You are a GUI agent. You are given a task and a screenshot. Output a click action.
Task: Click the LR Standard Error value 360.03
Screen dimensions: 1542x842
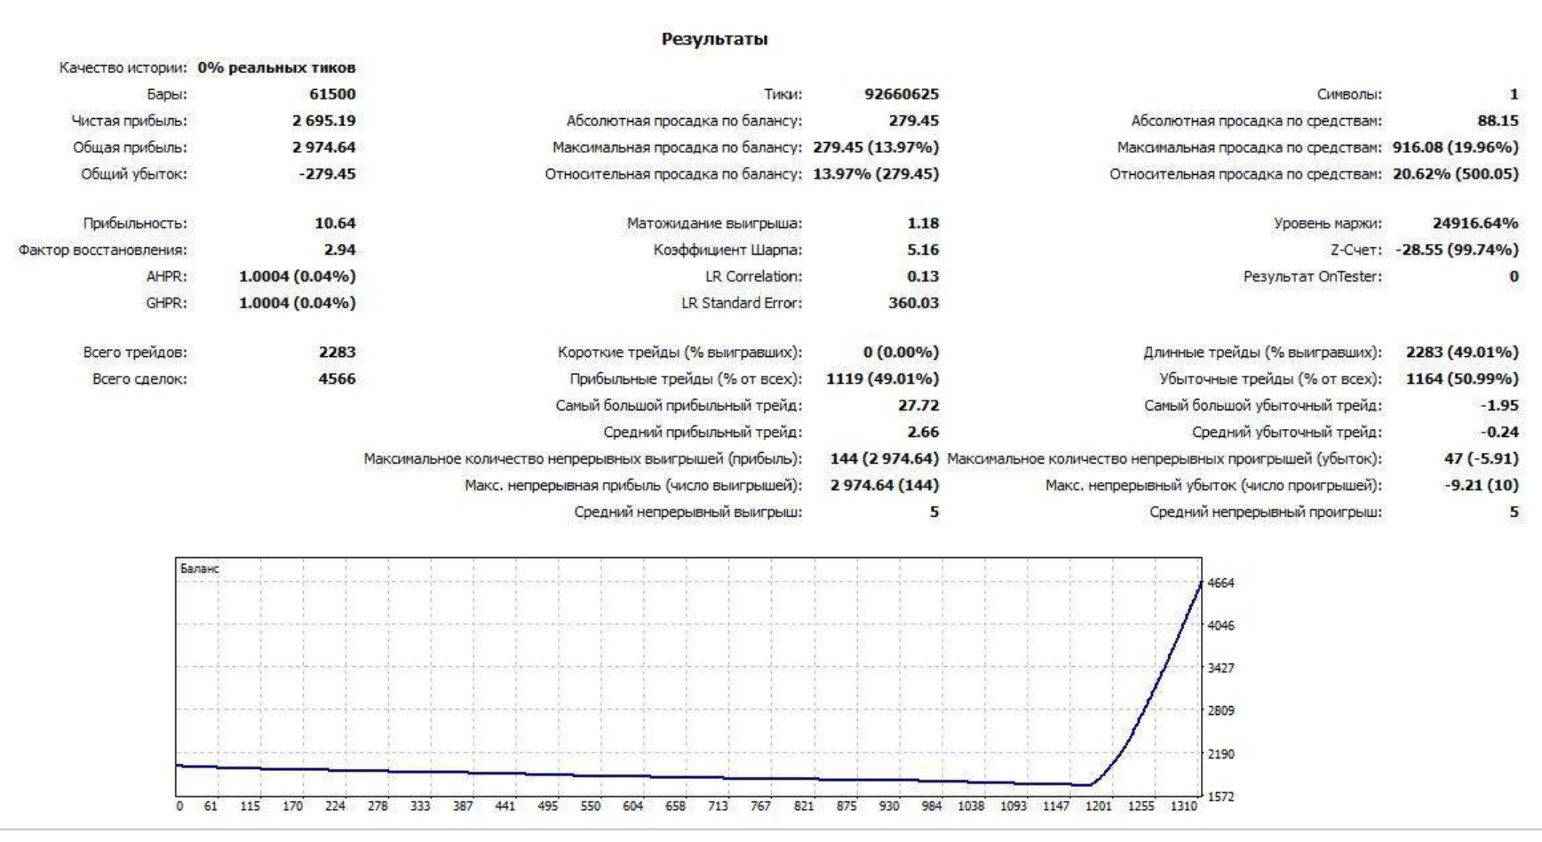pyautogui.click(x=913, y=303)
